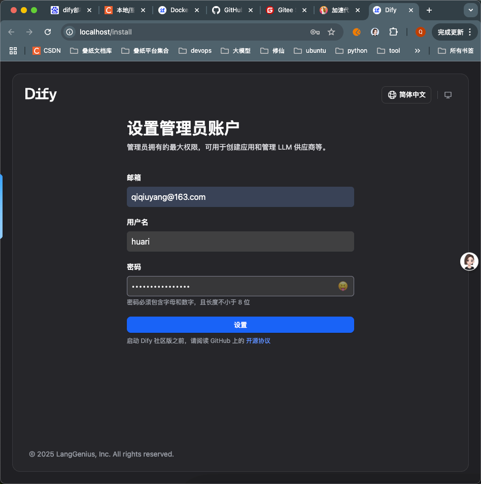Viewport: 481px width, 484px height.
Task: Open the 大模型 bookmark folder
Action: (235, 51)
